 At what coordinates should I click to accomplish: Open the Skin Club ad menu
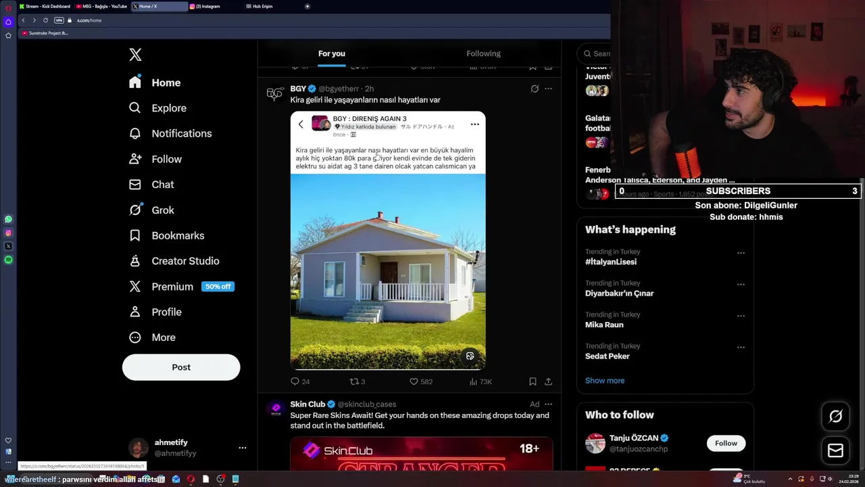[x=548, y=404]
